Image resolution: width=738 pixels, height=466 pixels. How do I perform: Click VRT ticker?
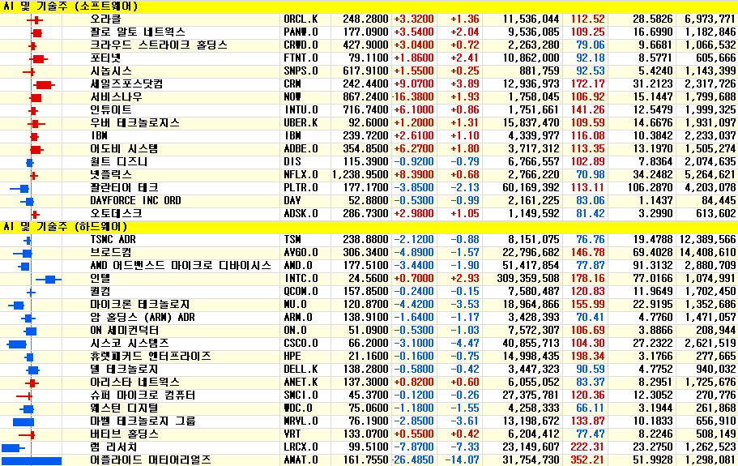(292, 434)
